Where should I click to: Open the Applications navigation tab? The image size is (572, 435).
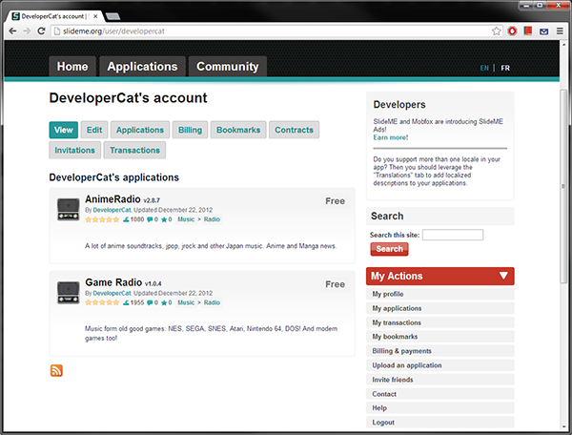(142, 67)
